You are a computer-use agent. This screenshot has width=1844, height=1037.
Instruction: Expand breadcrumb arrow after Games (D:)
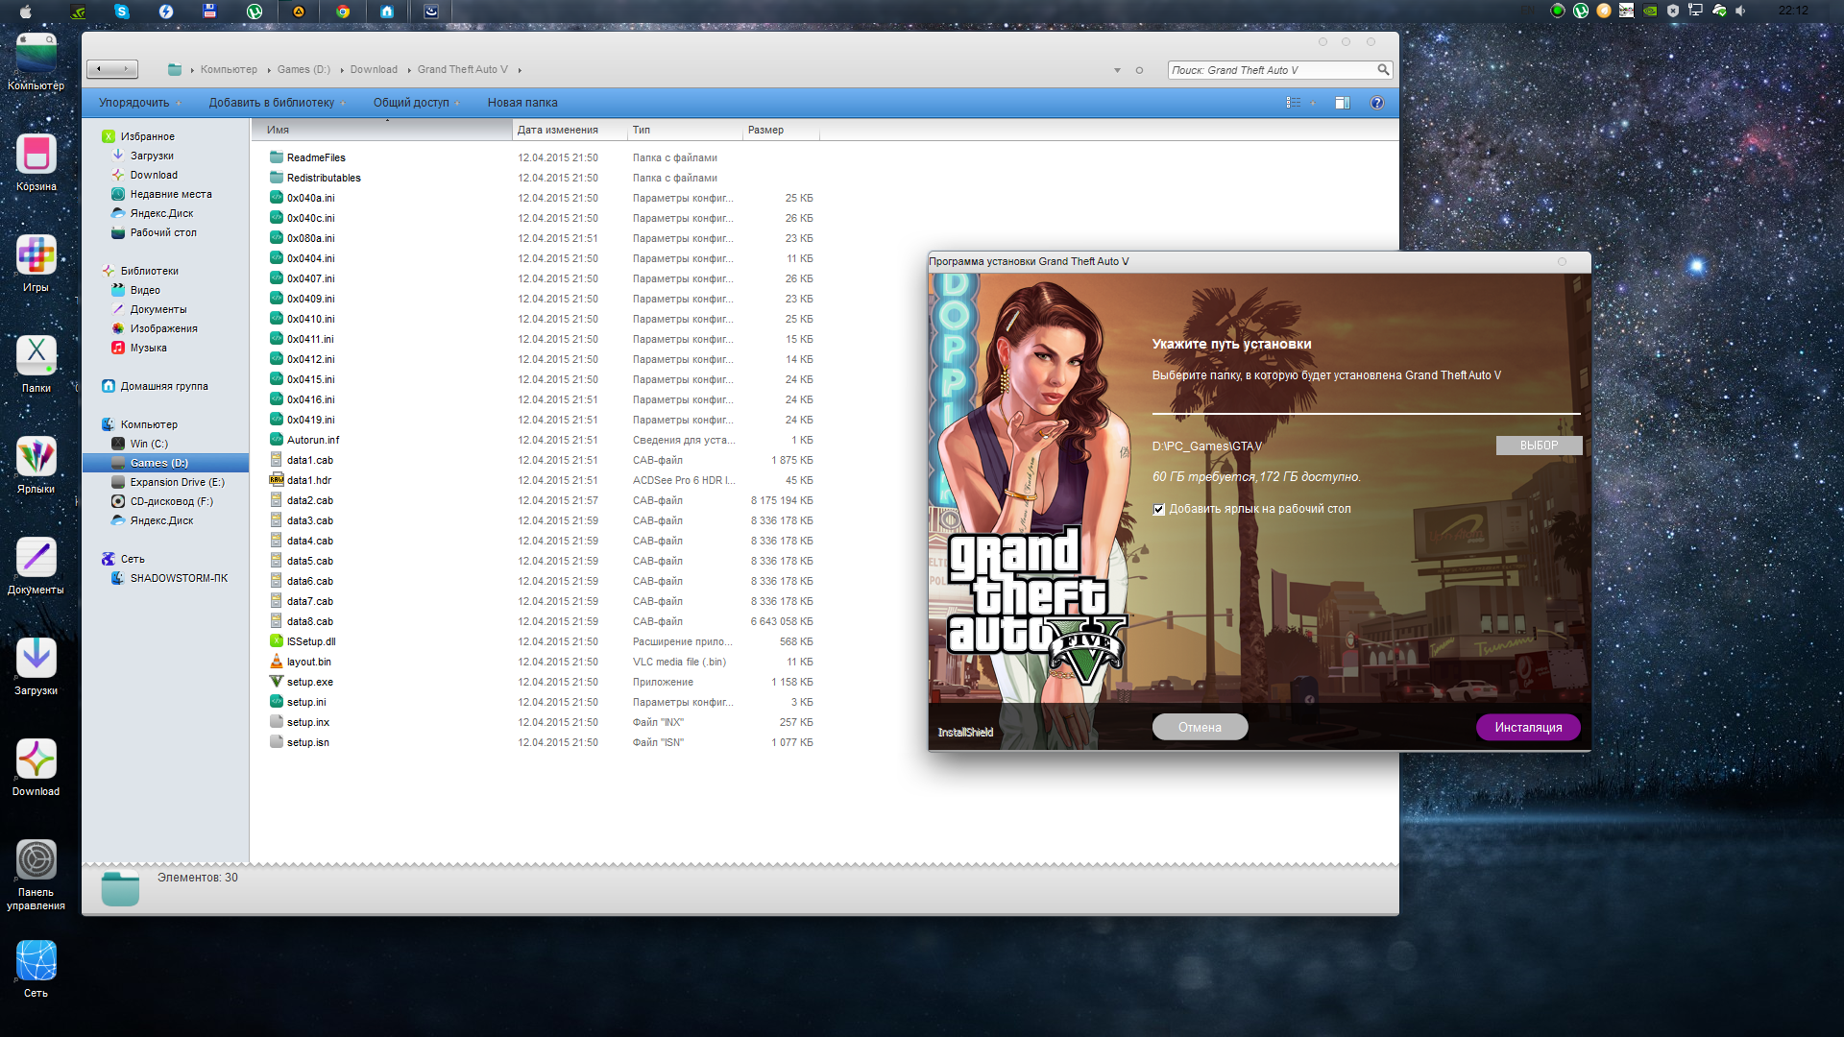click(342, 70)
